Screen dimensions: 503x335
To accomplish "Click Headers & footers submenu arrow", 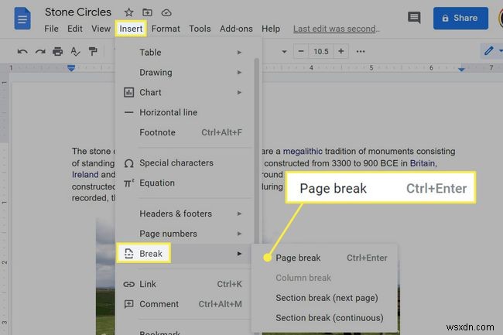I will (239, 214).
